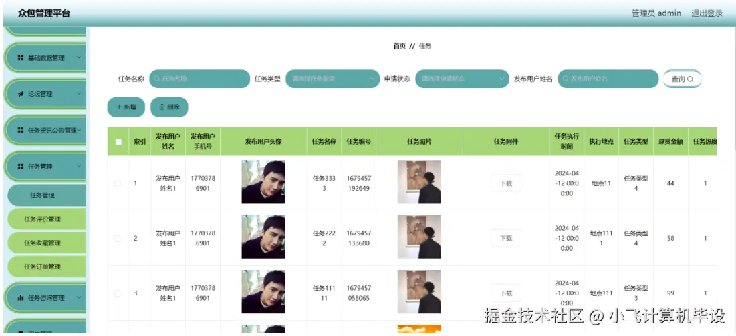The width and height of the screenshot is (736, 336).
Task: Open 基础数据管理 sidebar menu
Action: (45, 57)
